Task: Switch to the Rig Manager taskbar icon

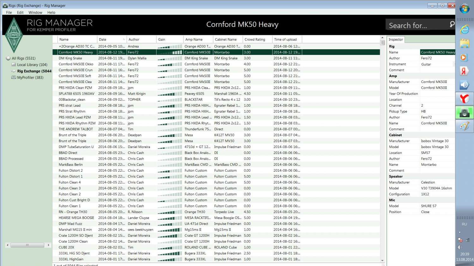Action: (465, 113)
